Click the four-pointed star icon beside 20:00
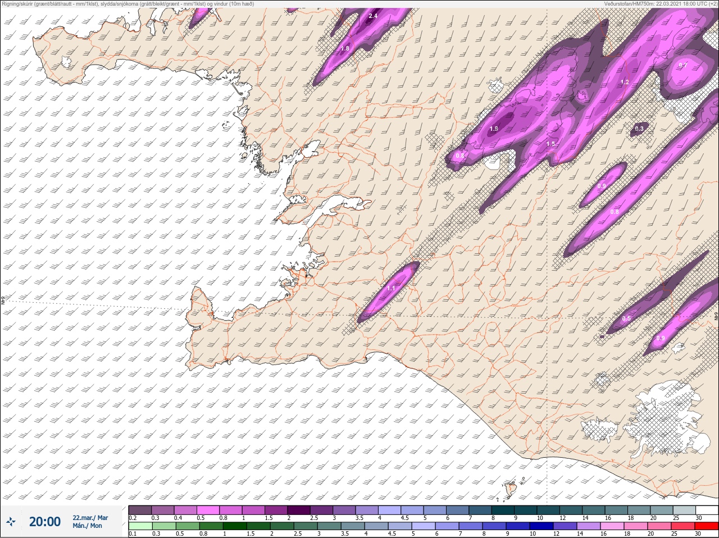Viewport: 719px width, 538px height. pos(11,522)
